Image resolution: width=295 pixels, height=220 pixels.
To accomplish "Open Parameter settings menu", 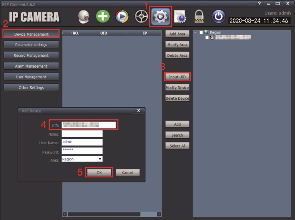I will [31, 45].
